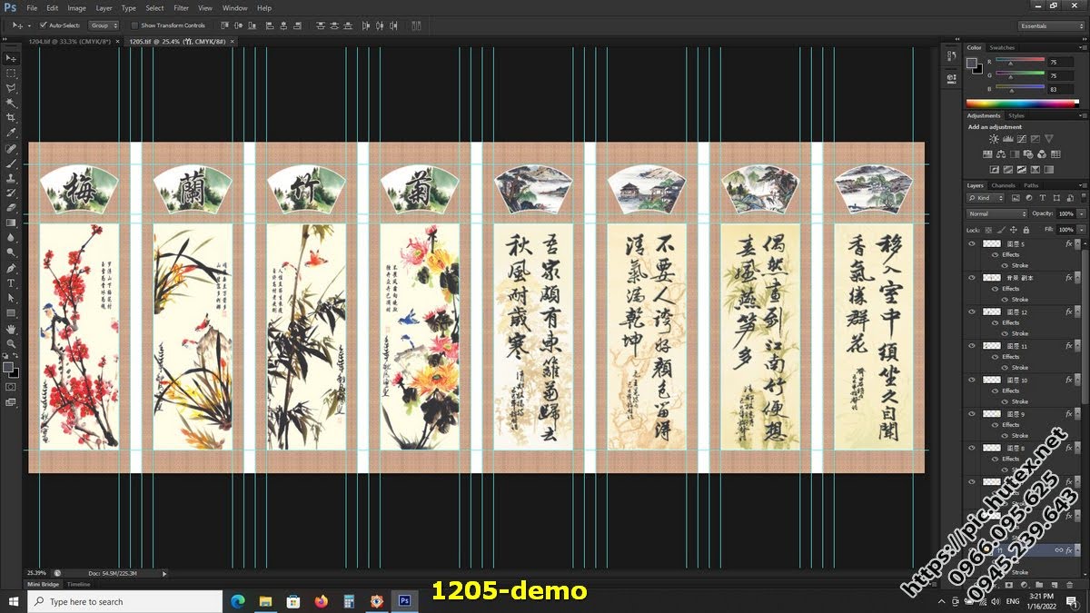Select the Lasso tool
Screen dimensions: 1090x613
click(x=11, y=87)
